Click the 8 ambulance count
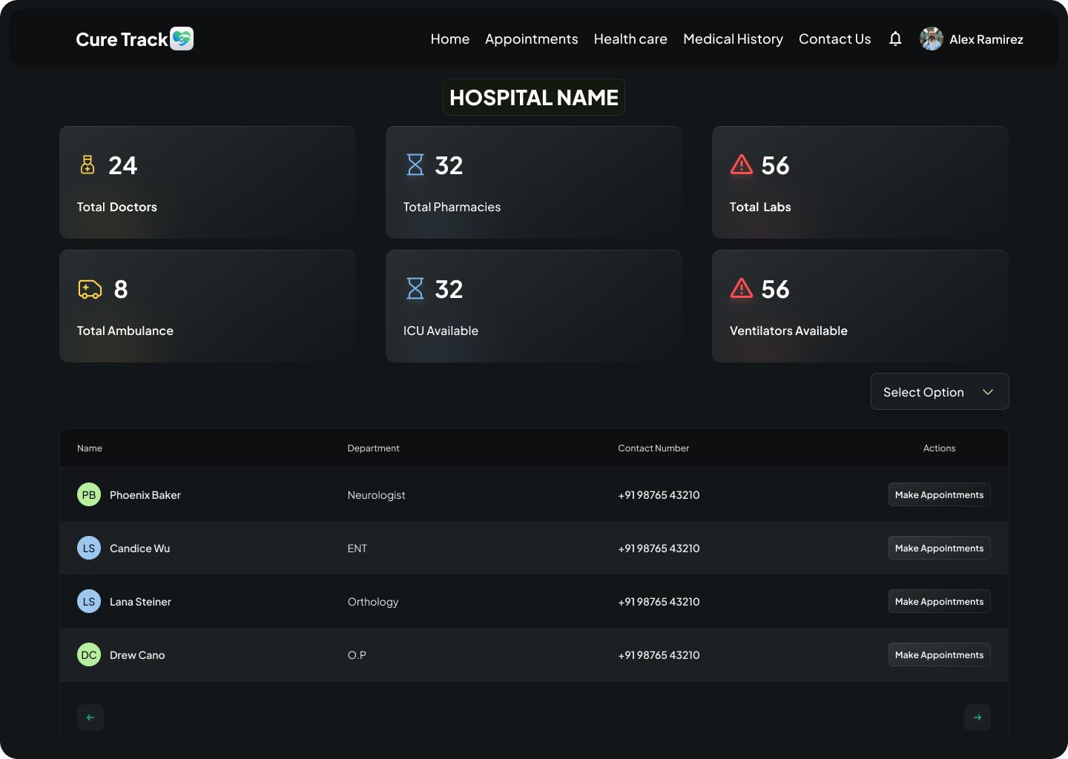 coord(121,289)
